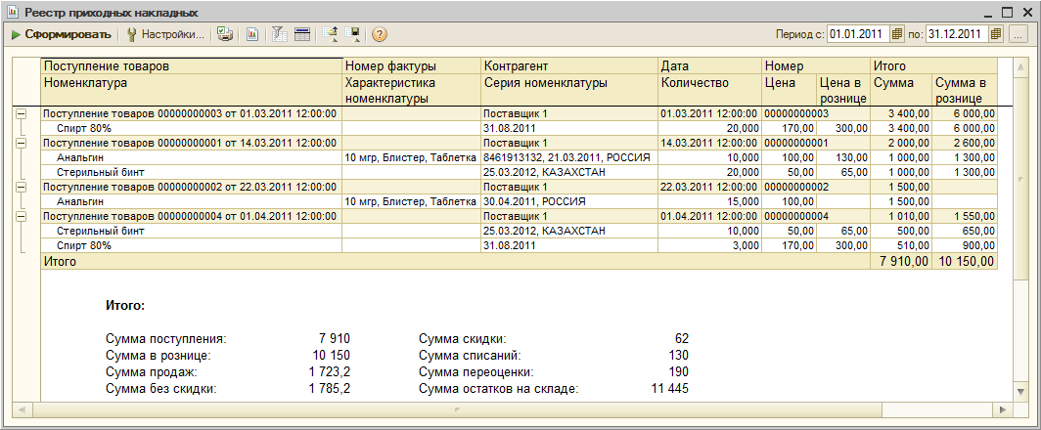The height and width of the screenshot is (430, 1041).
Task: Click the period start date field 01.01.2011
Action: pyautogui.click(x=859, y=34)
